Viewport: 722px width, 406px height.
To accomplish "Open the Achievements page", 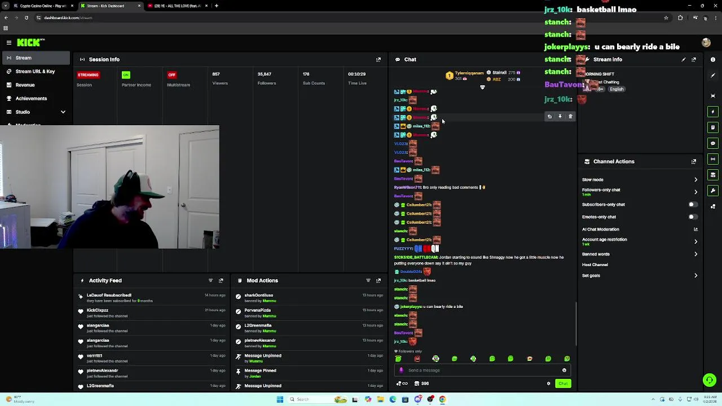I will tap(35, 99).
